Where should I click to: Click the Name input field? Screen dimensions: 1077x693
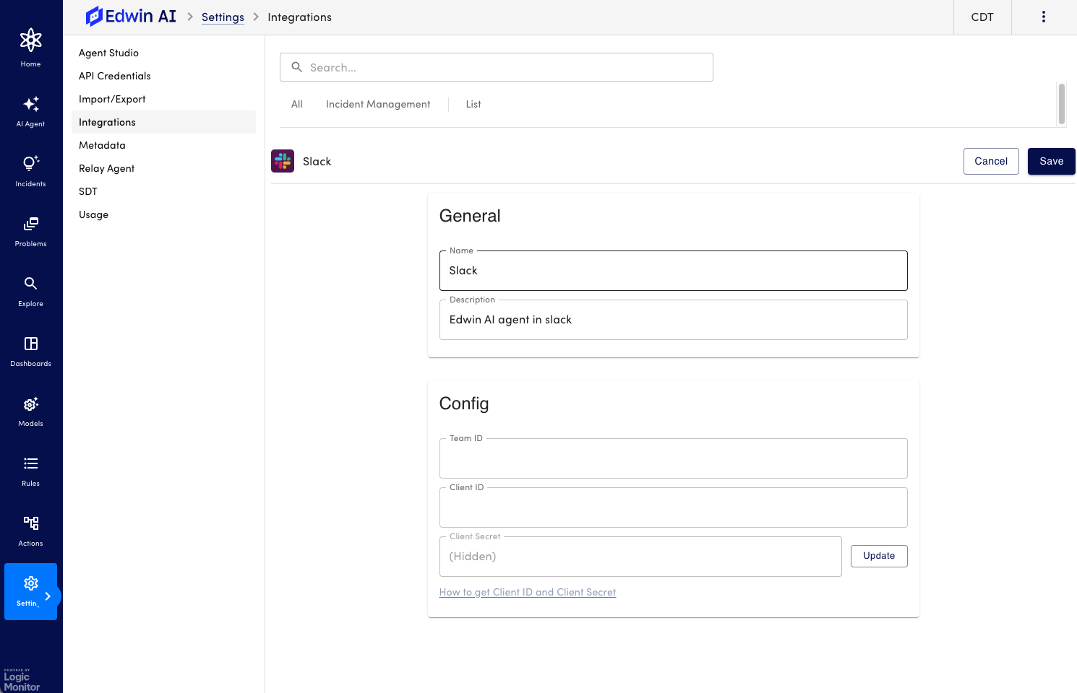[x=674, y=271]
